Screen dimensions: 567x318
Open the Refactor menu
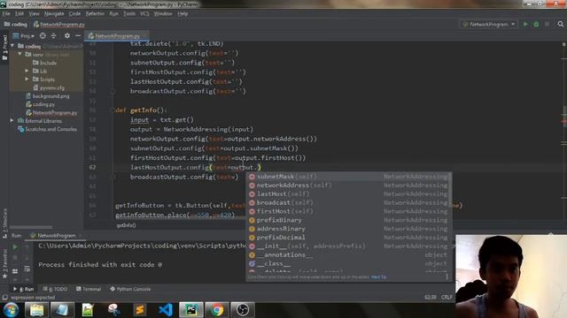pyautogui.click(x=95, y=14)
